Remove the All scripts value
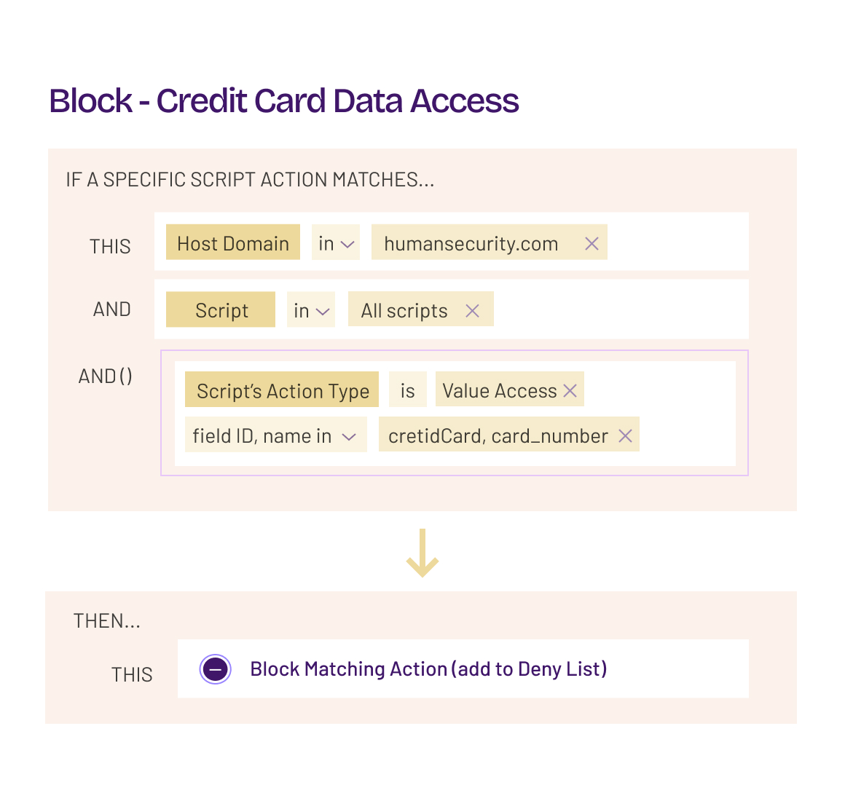Image resolution: width=845 pixels, height=801 pixels. pyautogui.click(x=472, y=311)
